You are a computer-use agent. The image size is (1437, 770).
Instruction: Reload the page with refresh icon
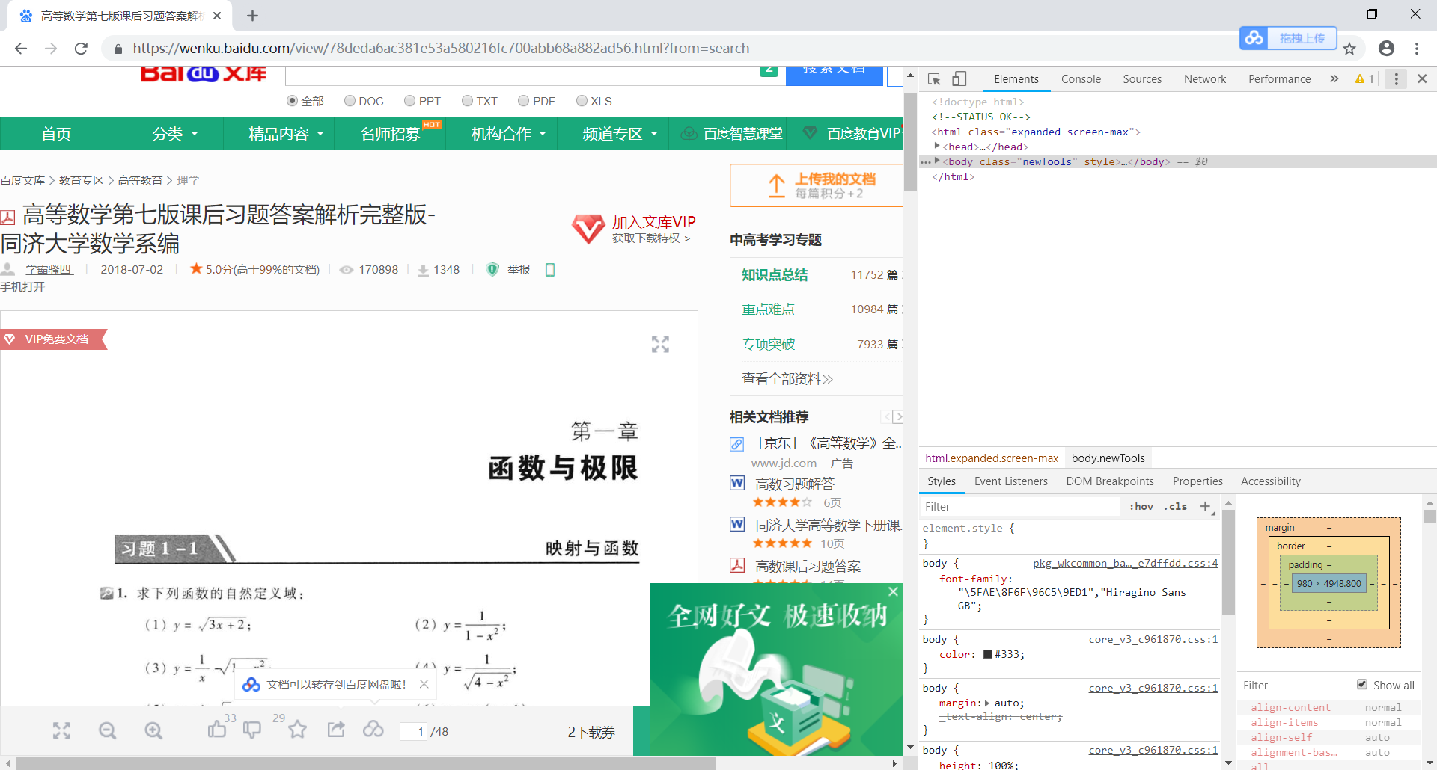[81, 49]
